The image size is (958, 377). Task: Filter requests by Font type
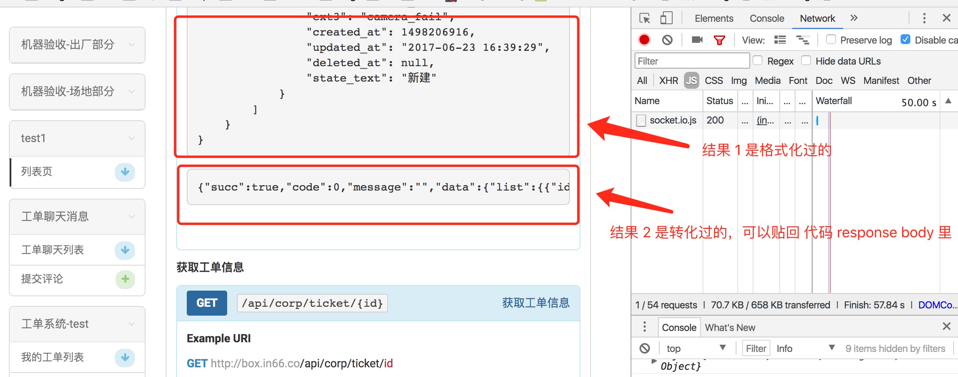(798, 81)
